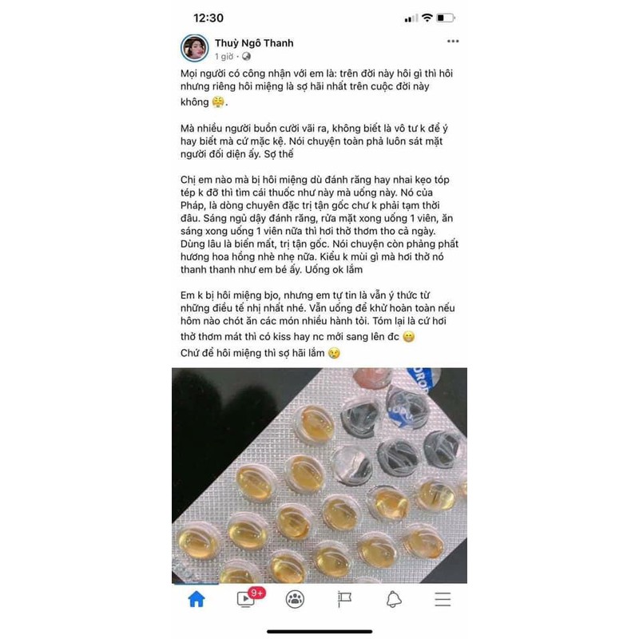Open the Home feed tab
This screenshot has height=639, width=639.
(196, 599)
